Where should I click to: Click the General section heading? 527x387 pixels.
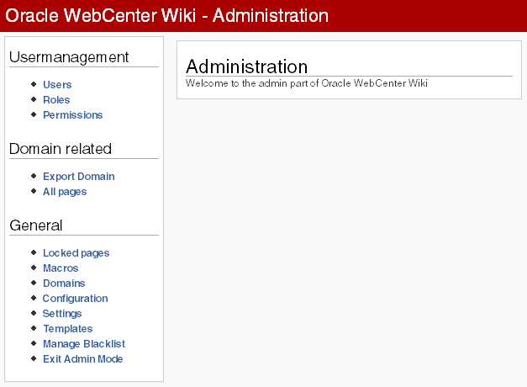(x=36, y=225)
